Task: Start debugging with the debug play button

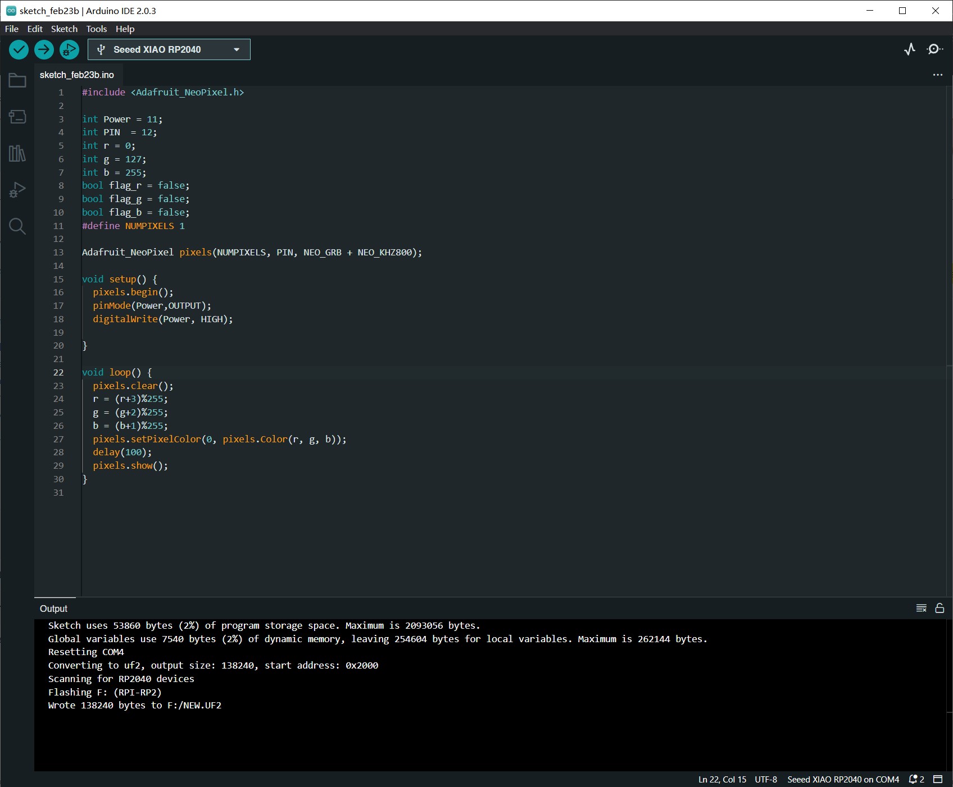Action: pyautogui.click(x=69, y=50)
